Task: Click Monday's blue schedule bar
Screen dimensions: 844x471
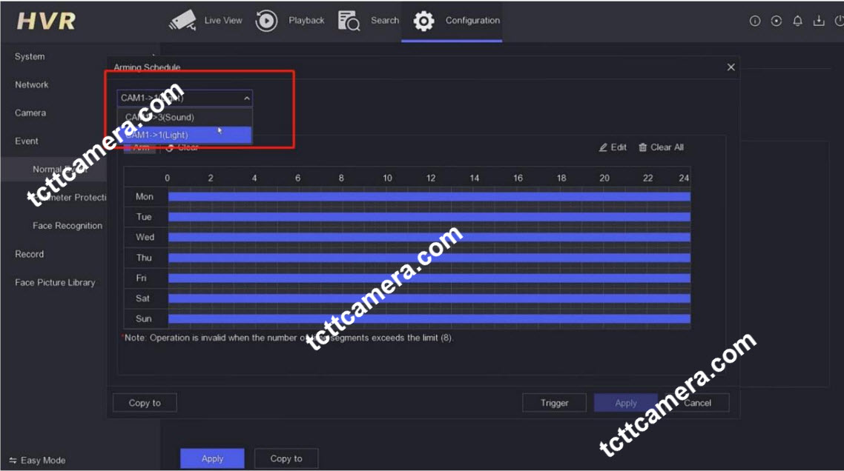Action: pyautogui.click(x=429, y=197)
